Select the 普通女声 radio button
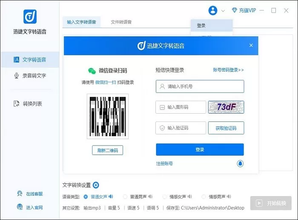Image resolution: width=298 pixels, height=220 pixels. 86,197
